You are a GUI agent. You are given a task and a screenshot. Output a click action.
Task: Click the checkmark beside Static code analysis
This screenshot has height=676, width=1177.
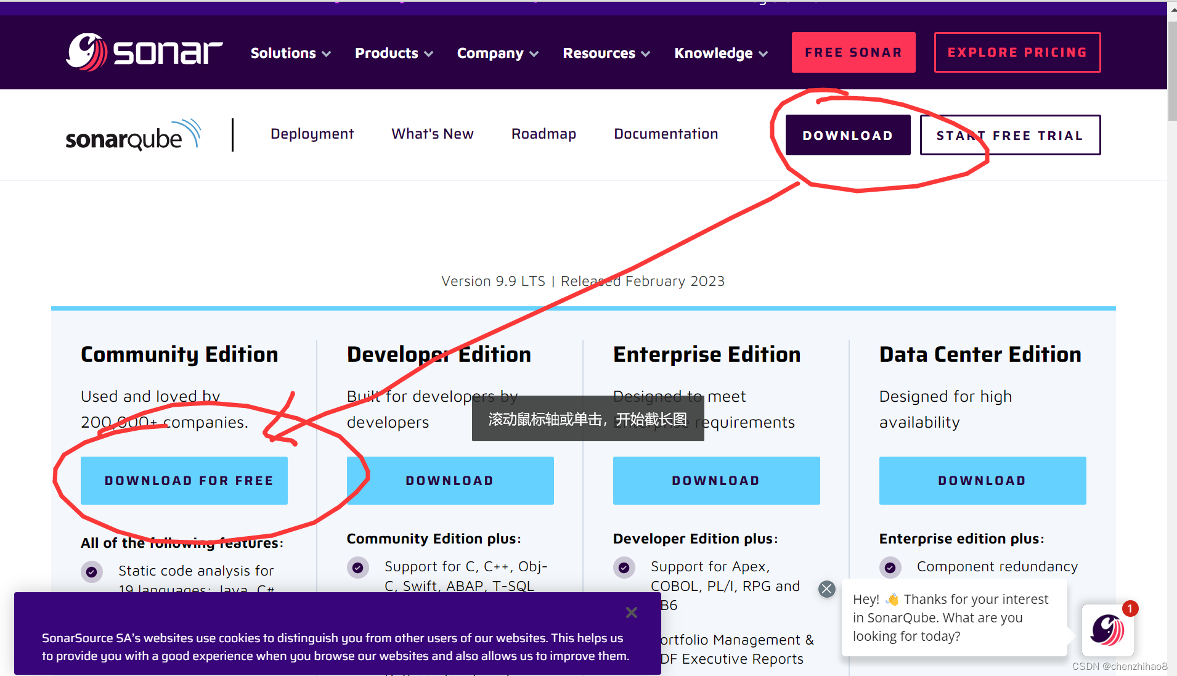91,571
